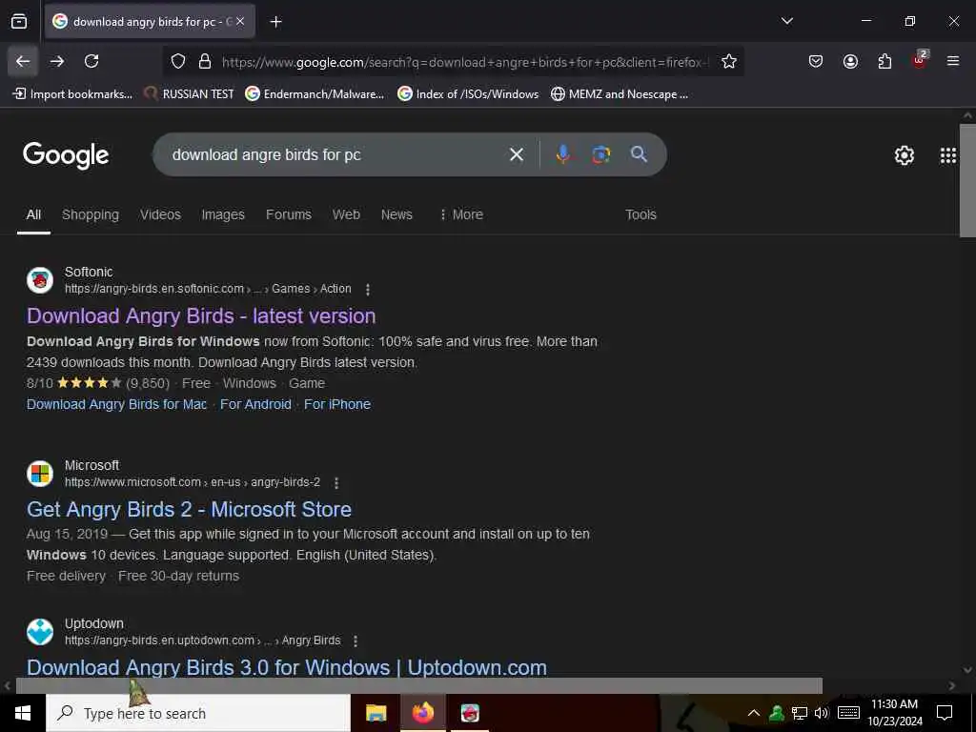This screenshot has height=732, width=976.
Task: Open Firefox application hamburger menu
Action: coord(953,61)
